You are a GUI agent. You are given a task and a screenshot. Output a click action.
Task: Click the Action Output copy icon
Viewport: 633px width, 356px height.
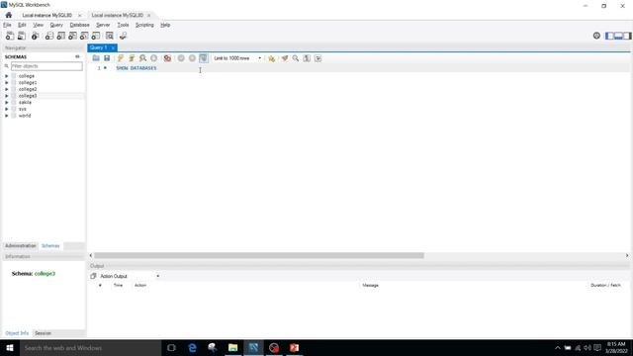coord(93,276)
